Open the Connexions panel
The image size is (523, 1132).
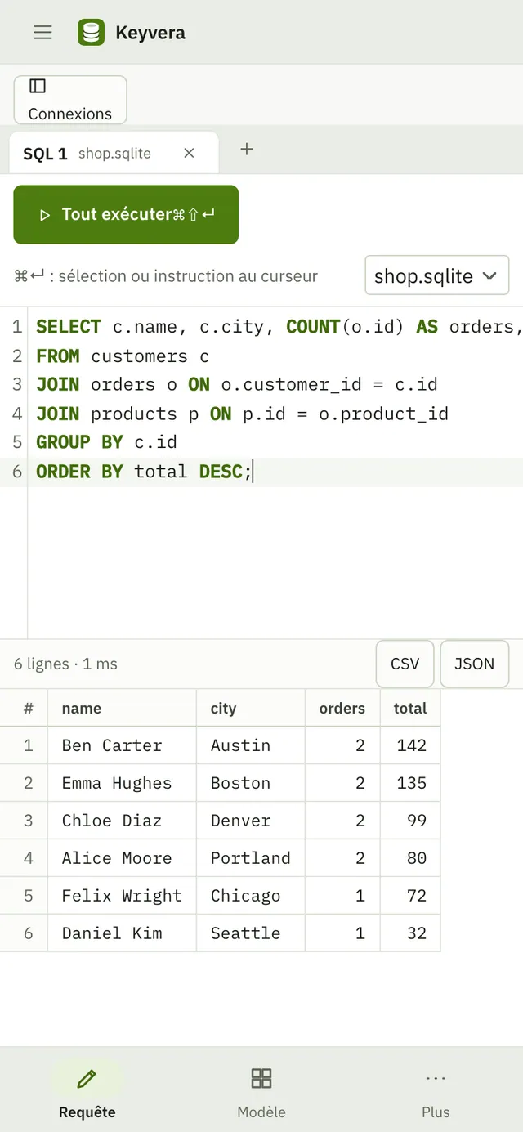[70, 100]
